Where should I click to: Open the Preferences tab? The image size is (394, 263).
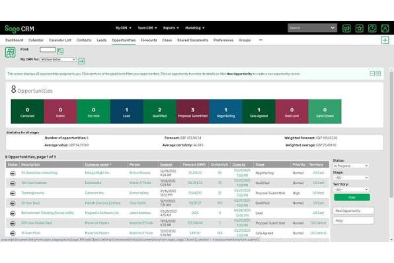(x=223, y=40)
